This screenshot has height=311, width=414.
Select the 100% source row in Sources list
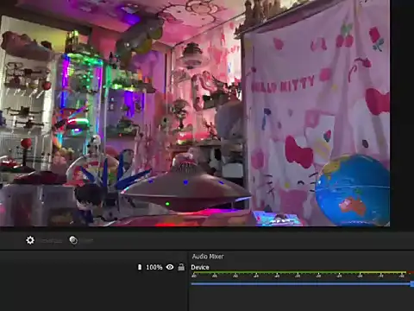[x=93, y=267]
